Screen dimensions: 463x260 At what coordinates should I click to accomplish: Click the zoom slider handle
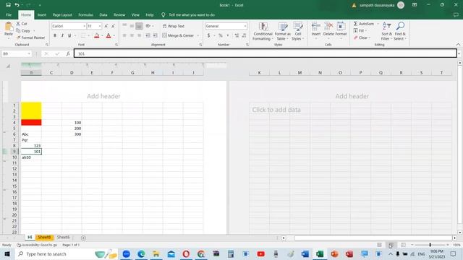click(x=430, y=245)
